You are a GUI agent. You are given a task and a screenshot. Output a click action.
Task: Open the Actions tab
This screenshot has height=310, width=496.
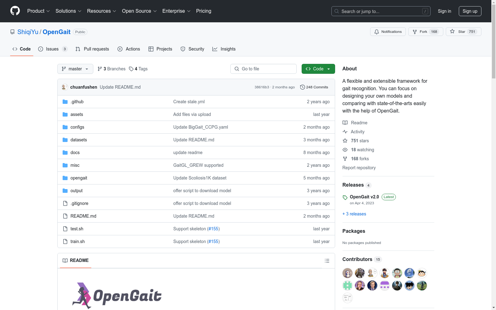point(129,49)
